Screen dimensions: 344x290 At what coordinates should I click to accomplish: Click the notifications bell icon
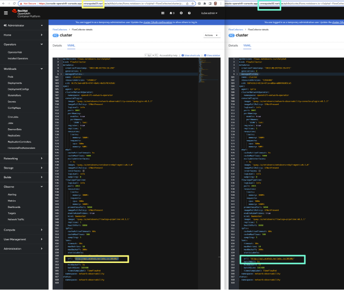(171, 13)
